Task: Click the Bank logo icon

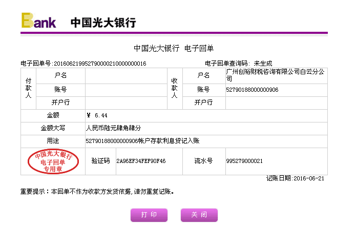Action: tap(38, 20)
